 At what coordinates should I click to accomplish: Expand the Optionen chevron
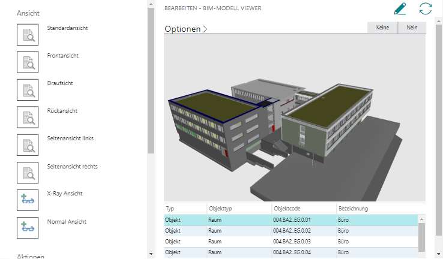[205, 29]
